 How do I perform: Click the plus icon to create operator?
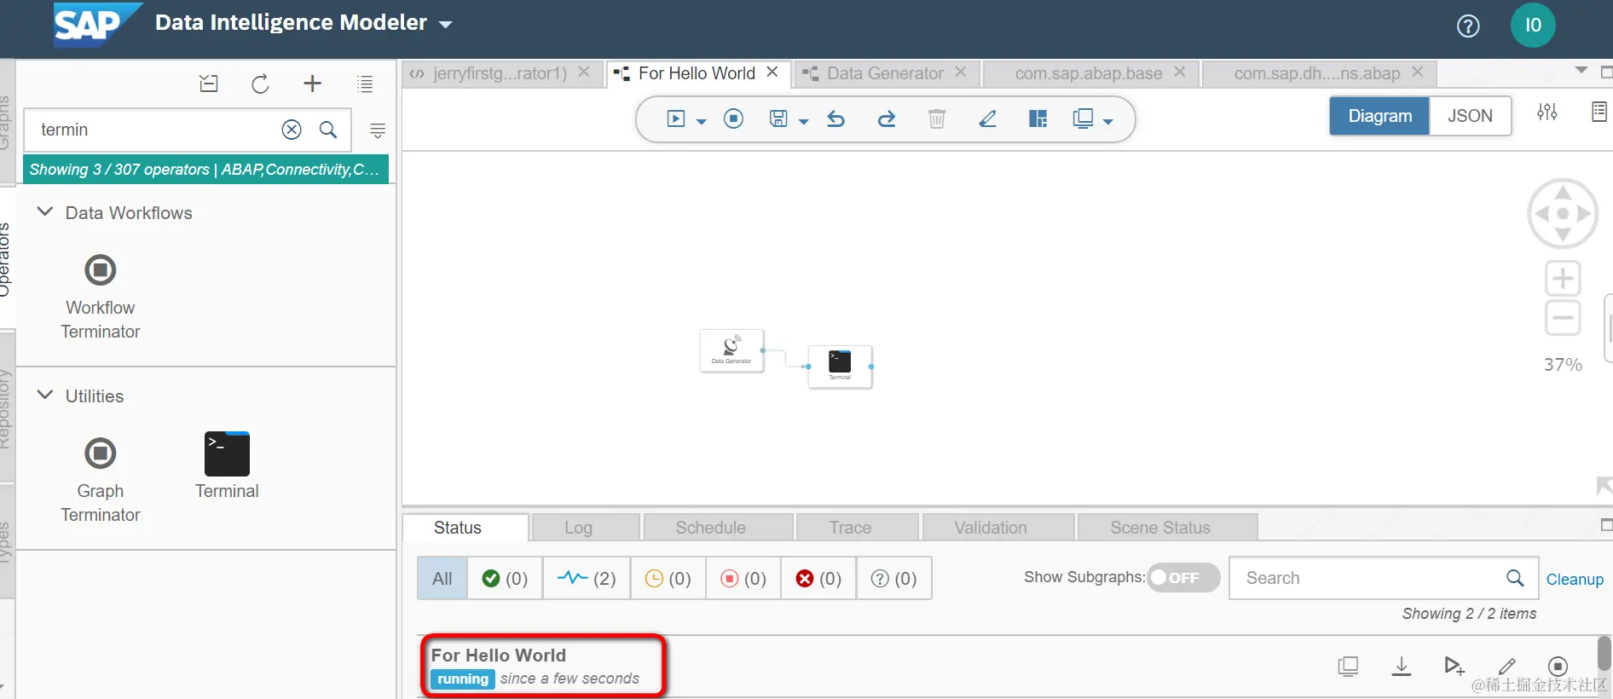click(312, 83)
